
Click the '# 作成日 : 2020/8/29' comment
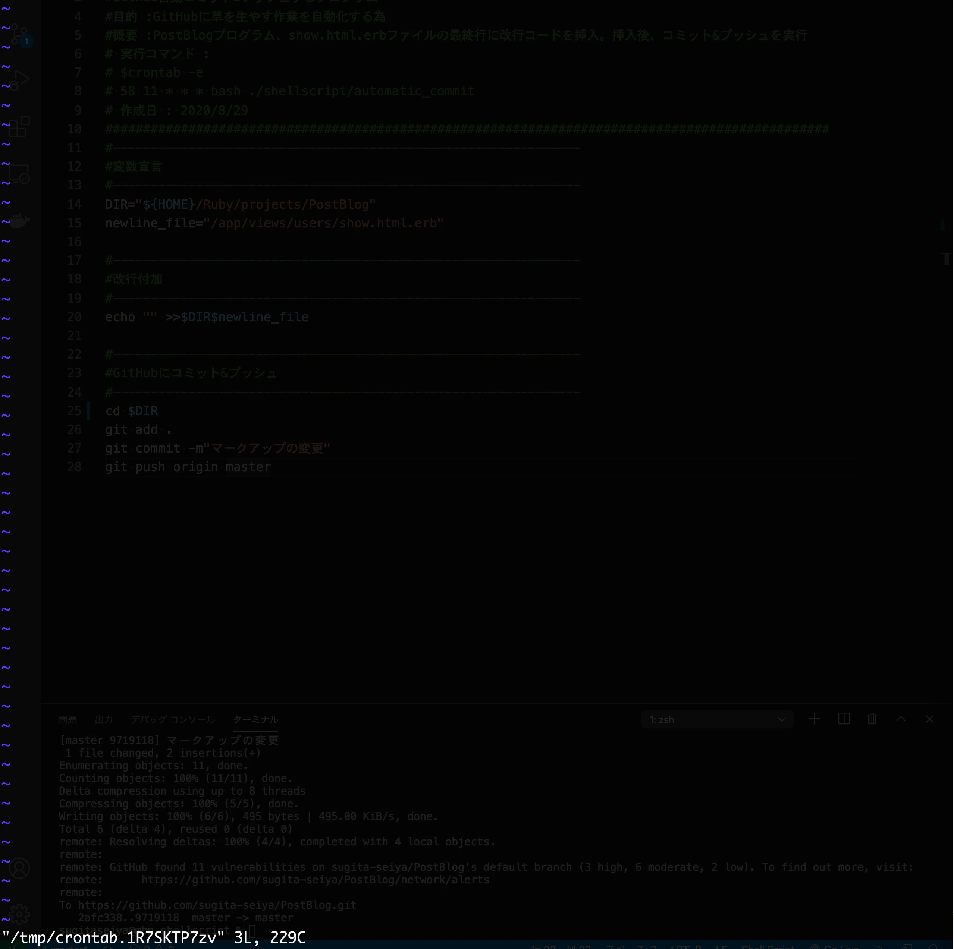pyautogui.click(x=177, y=111)
